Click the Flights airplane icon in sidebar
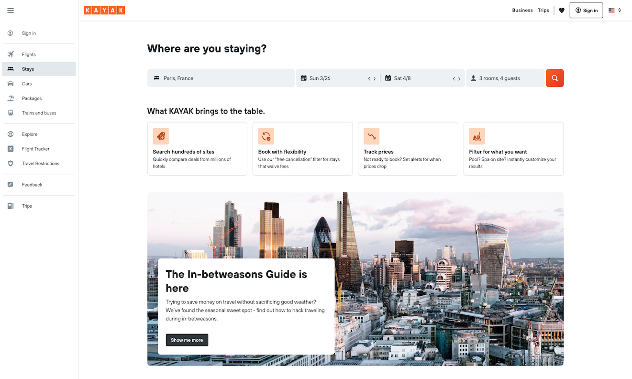 point(11,54)
